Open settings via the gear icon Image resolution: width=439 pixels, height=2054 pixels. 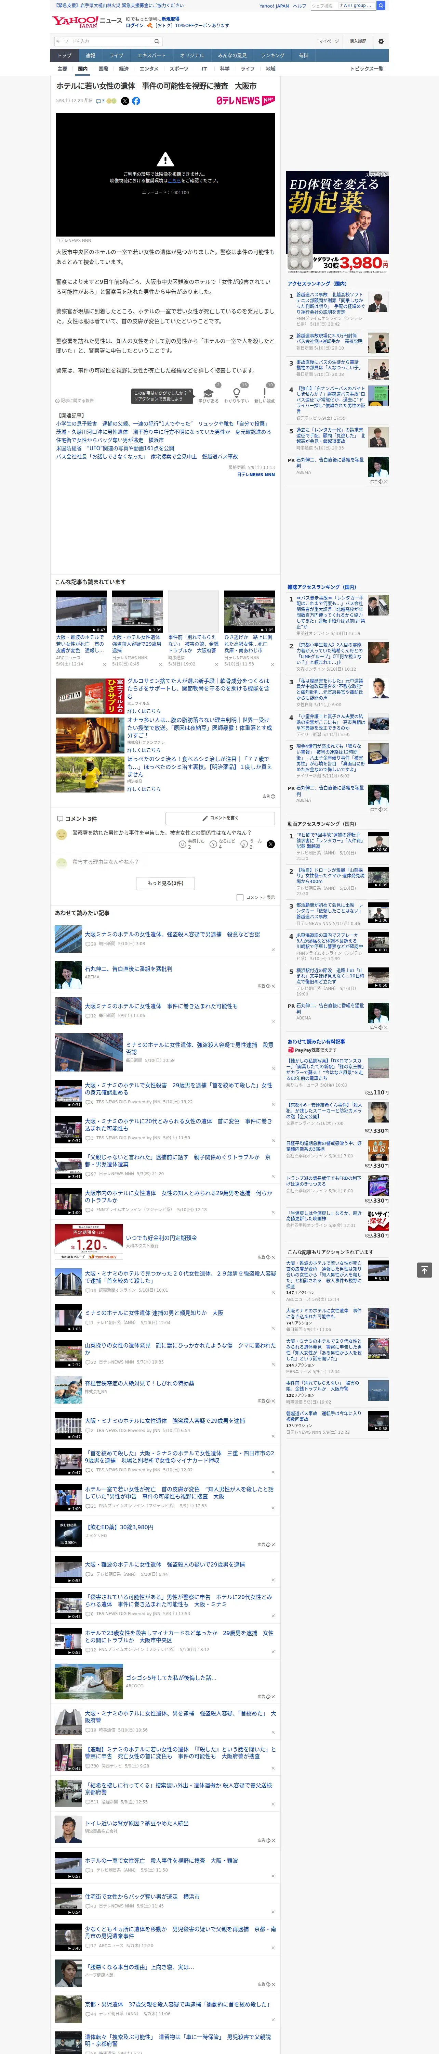[x=381, y=41]
